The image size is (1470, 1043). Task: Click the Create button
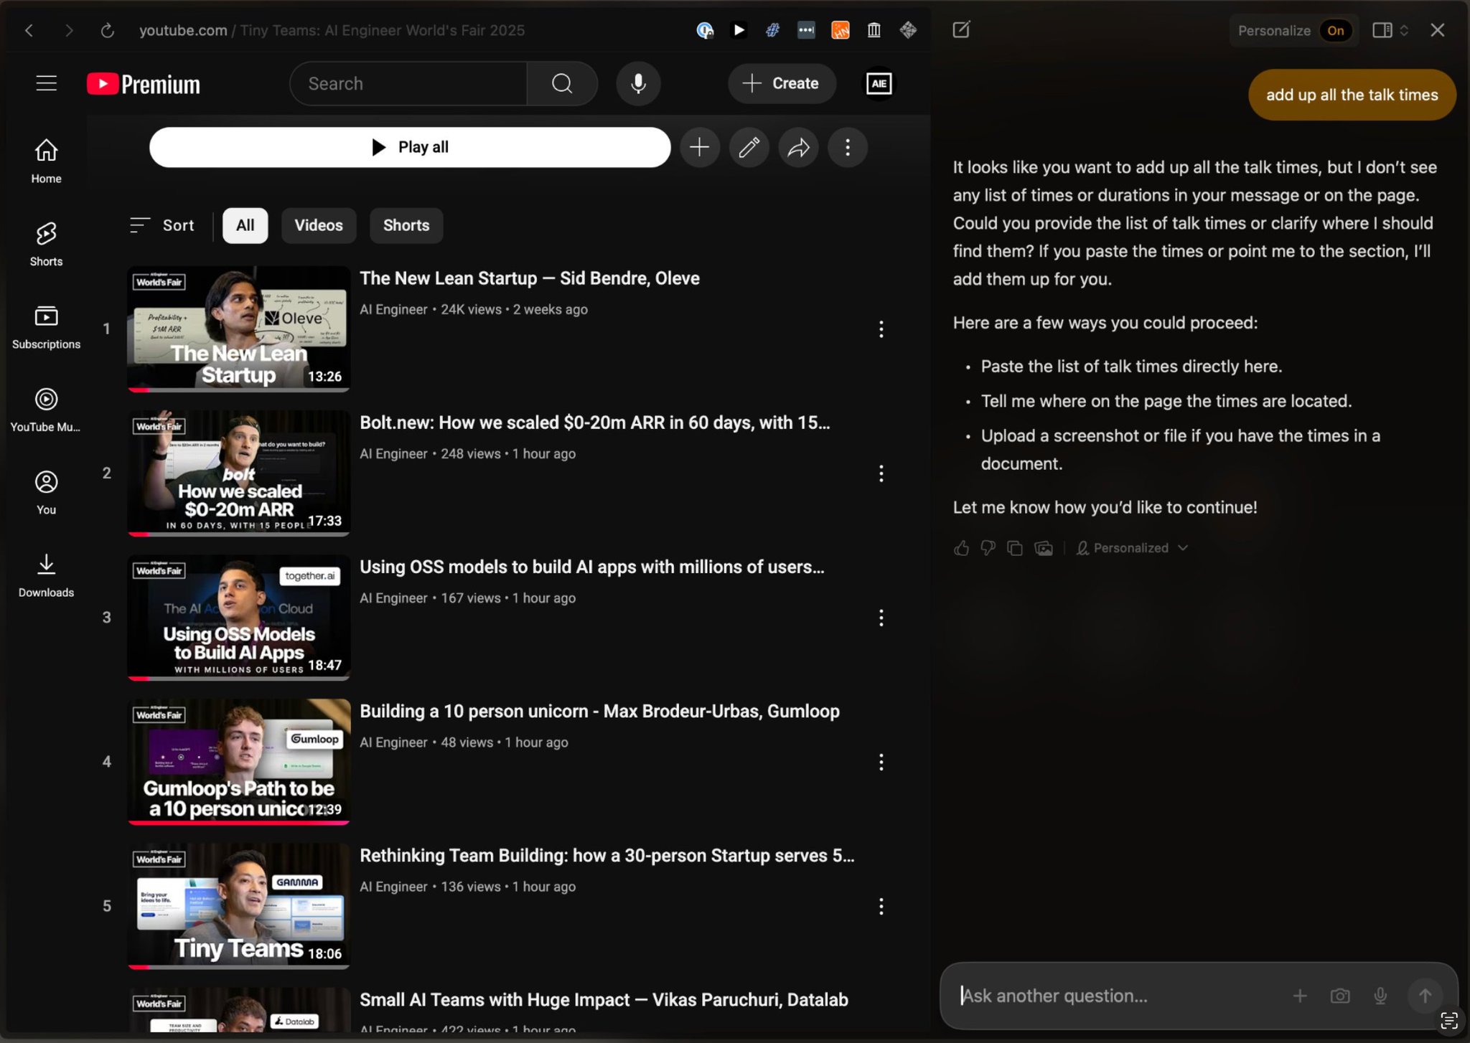point(782,84)
